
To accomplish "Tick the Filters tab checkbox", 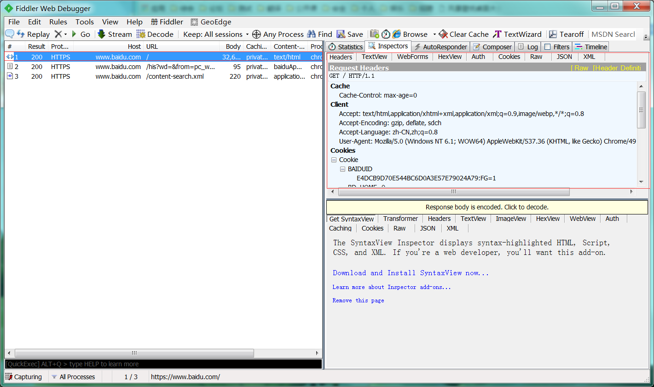I will coord(547,47).
